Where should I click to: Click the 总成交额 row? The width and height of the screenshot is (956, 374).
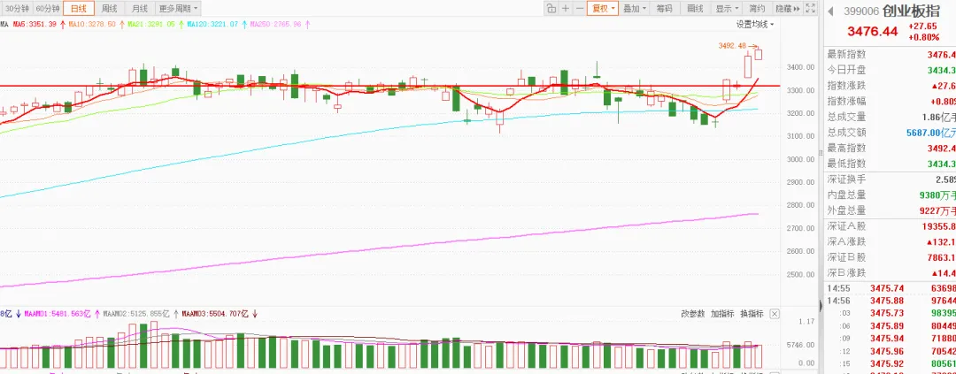(890, 132)
